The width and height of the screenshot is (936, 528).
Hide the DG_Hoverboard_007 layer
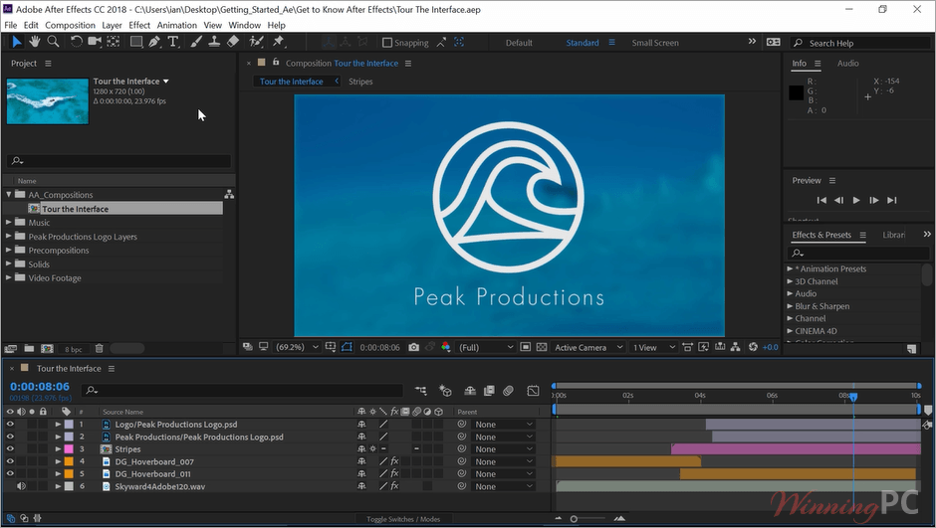(x=10, y=461)
